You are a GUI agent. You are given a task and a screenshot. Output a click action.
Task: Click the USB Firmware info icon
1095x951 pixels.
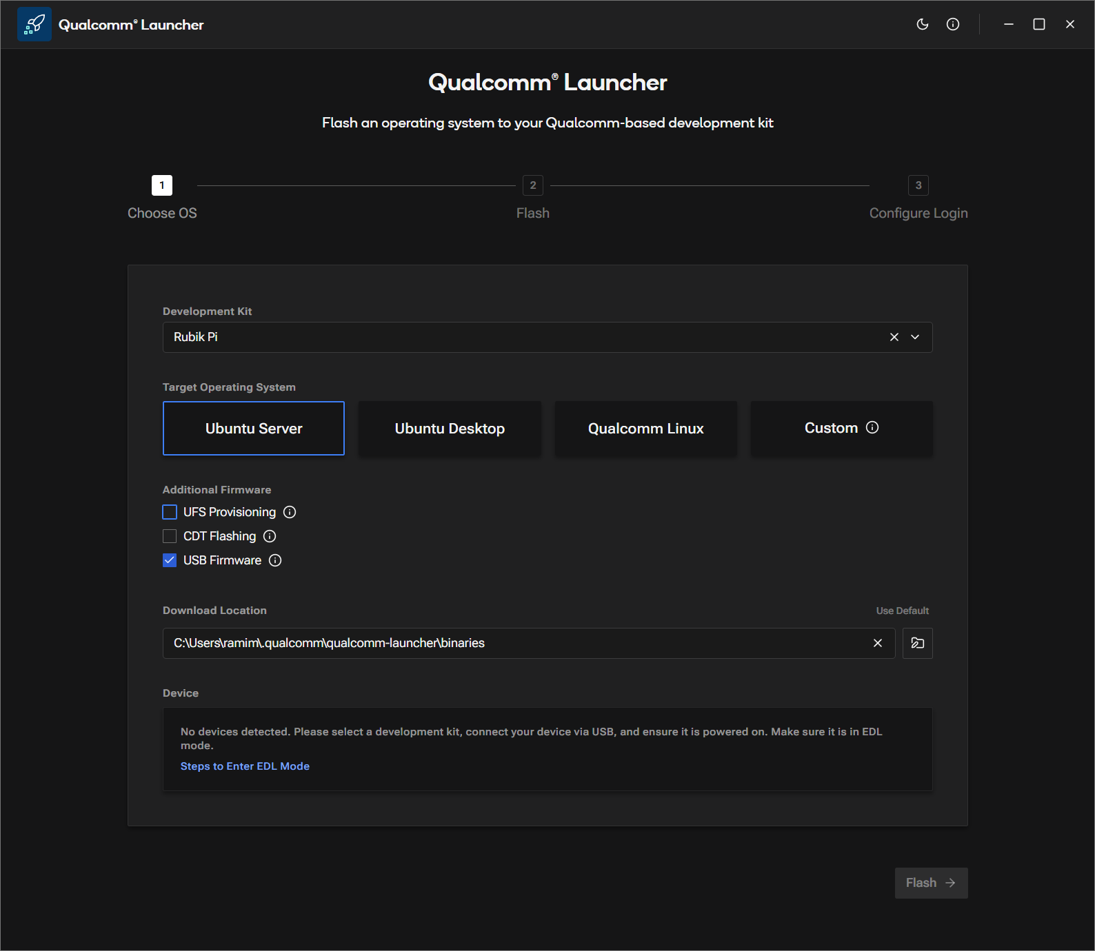(x=275, y=560)
